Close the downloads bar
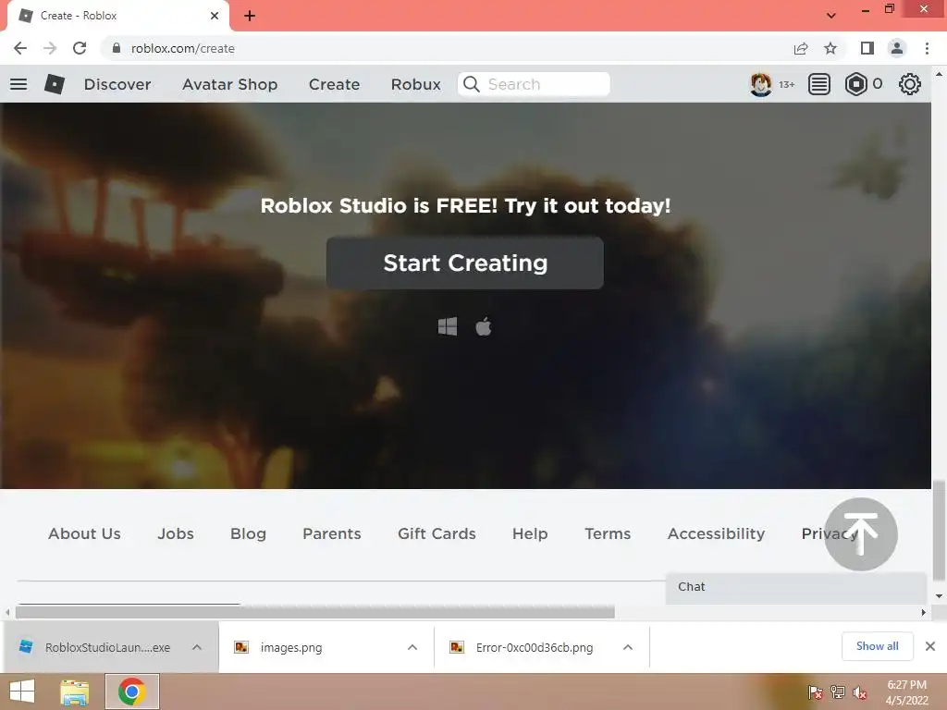The width and height of the screenshot is (947, 710). [930, 646]
